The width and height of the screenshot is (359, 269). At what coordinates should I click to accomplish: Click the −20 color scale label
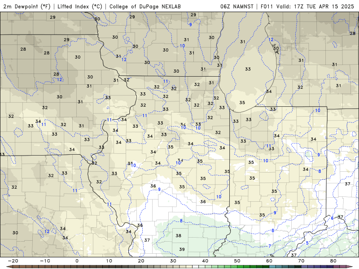pos(13,261)
